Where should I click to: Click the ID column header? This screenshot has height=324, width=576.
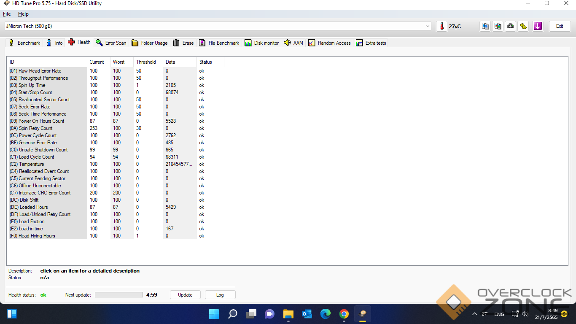48,62
